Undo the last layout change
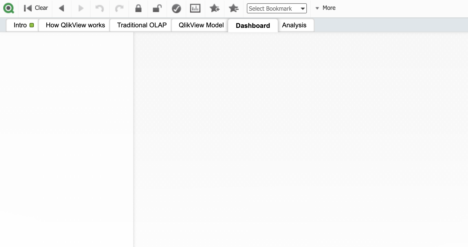The width and height of the screenshot is (468, 247). click(x=100, y=8)
